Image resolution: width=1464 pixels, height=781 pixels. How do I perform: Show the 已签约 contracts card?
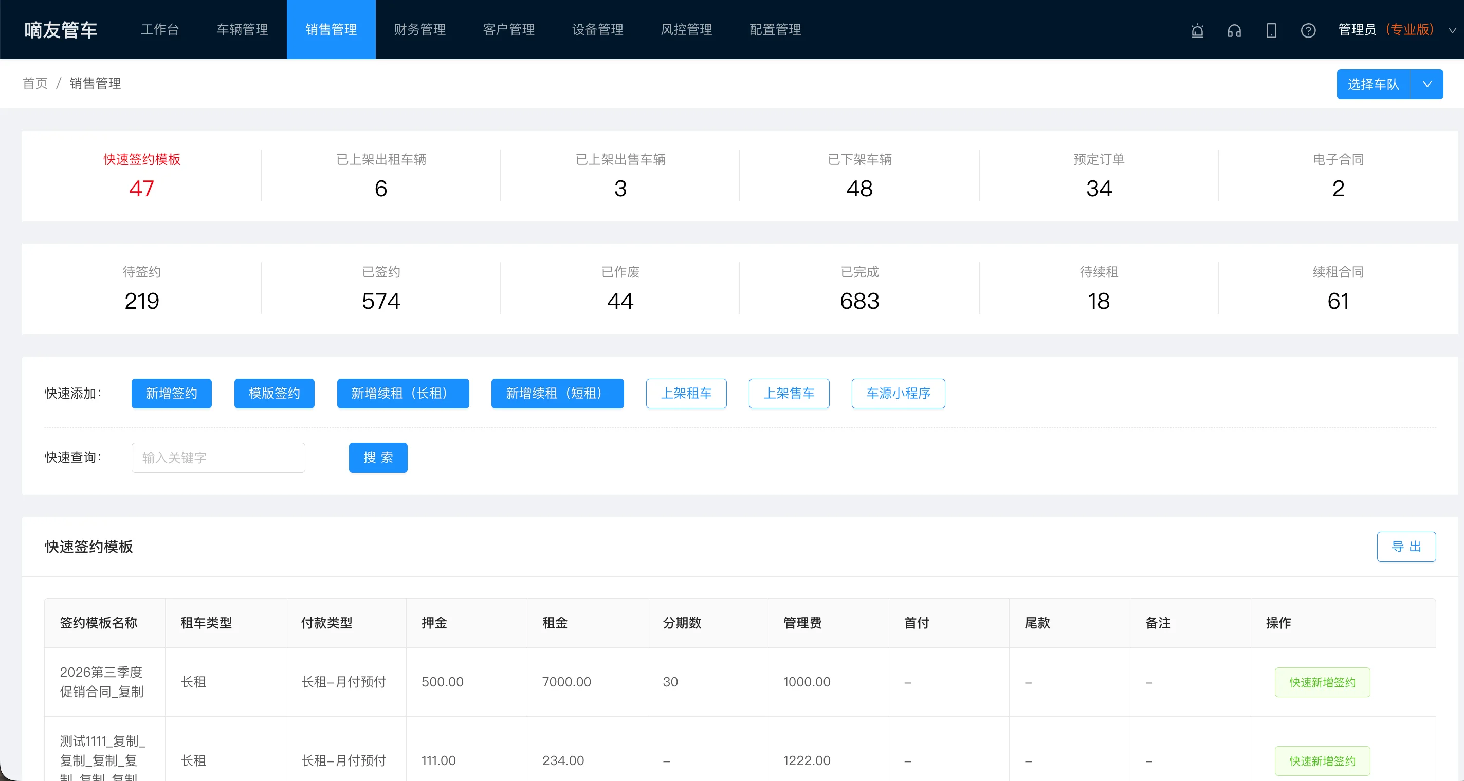381,289
